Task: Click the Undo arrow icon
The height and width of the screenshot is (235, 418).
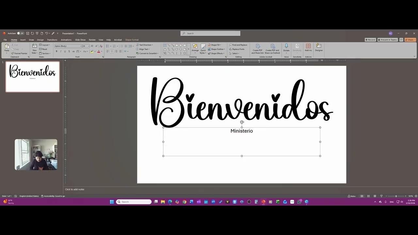Action: click(46, 33)
